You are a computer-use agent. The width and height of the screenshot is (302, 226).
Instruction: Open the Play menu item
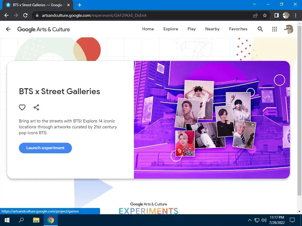click(x=192, y=29)
